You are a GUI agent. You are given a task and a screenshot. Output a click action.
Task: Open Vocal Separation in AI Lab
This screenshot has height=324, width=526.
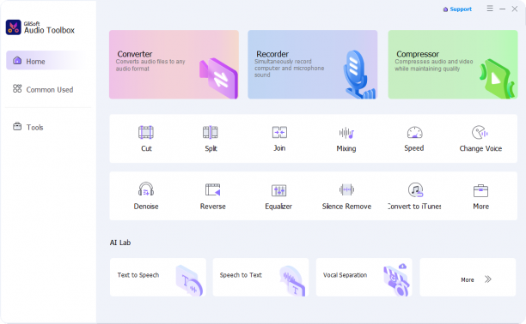[364, 277]
